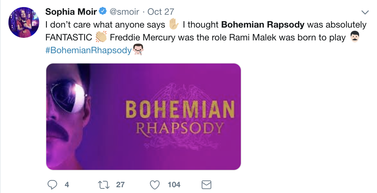Click the like count of 104
Screen dimensions: 377x193
point(174,185)
